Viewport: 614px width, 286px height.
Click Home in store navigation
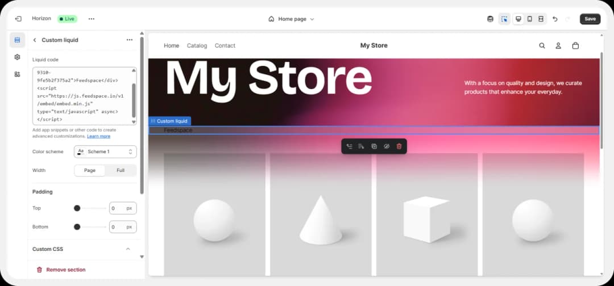(172, 46)
